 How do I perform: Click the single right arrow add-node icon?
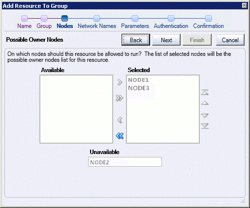120,82
